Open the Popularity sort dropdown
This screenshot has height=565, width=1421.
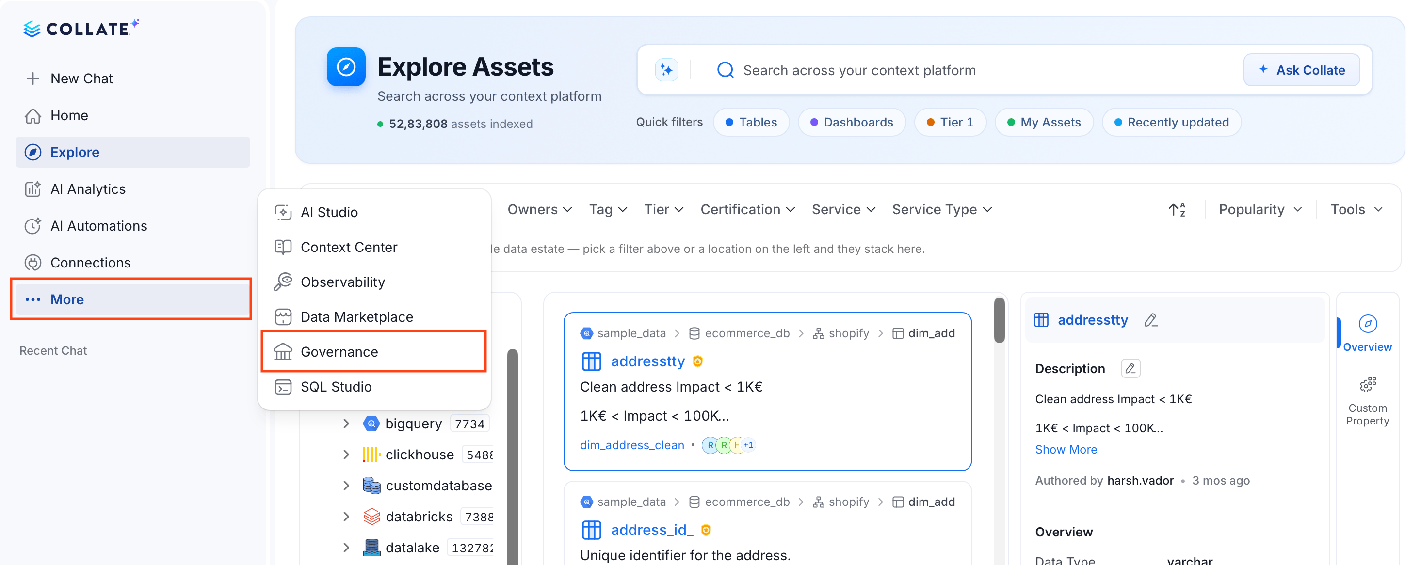click(x=1260, y=209)
